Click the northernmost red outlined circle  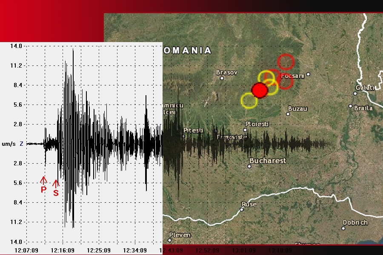pos(286,62)
